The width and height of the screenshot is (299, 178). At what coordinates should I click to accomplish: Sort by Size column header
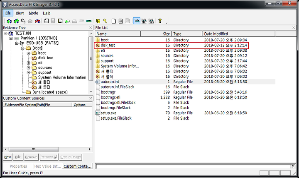156,34
